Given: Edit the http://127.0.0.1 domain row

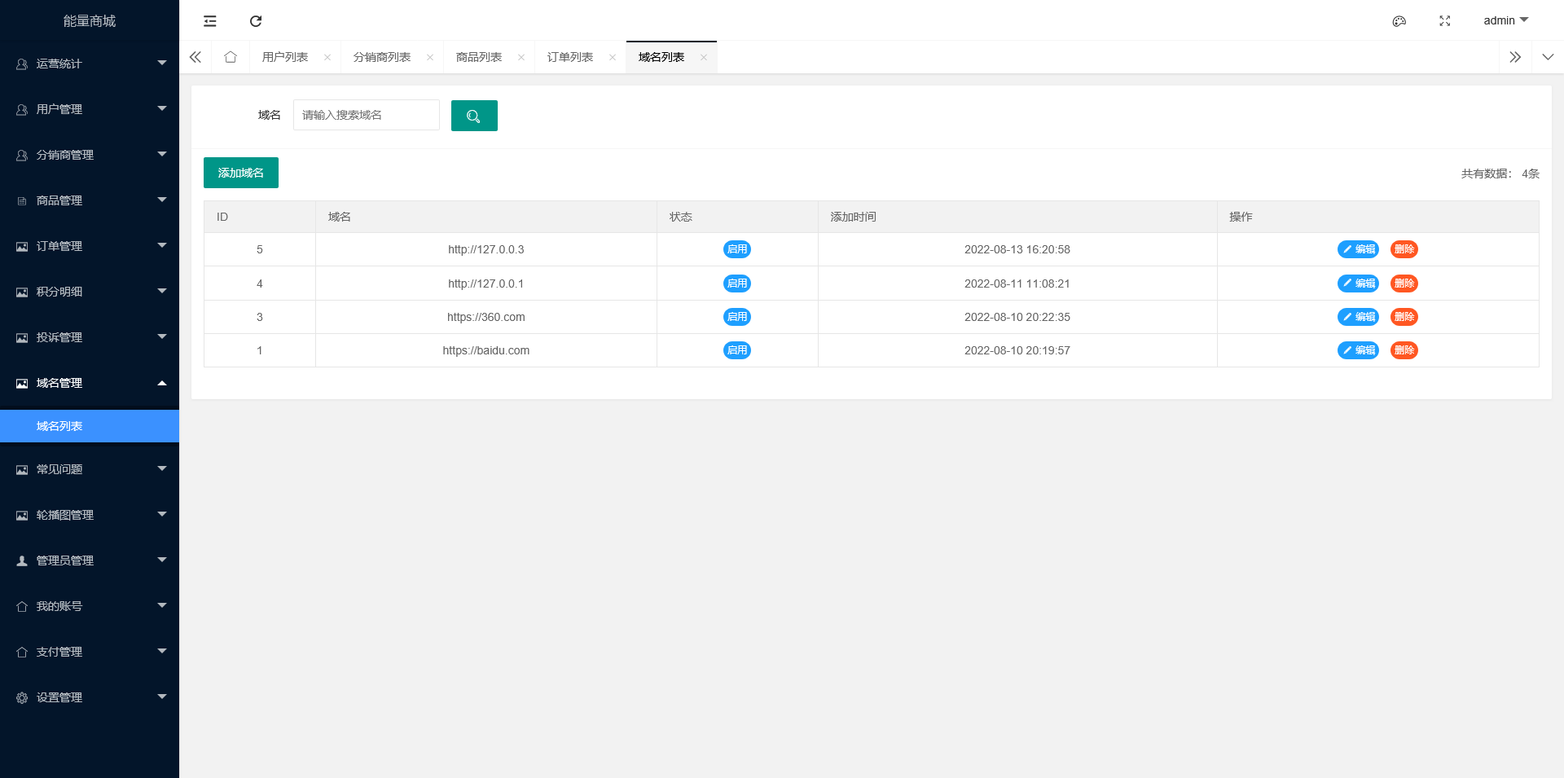Looking at the screenshot, I should pyautogui.click(x=1358, y=284).
